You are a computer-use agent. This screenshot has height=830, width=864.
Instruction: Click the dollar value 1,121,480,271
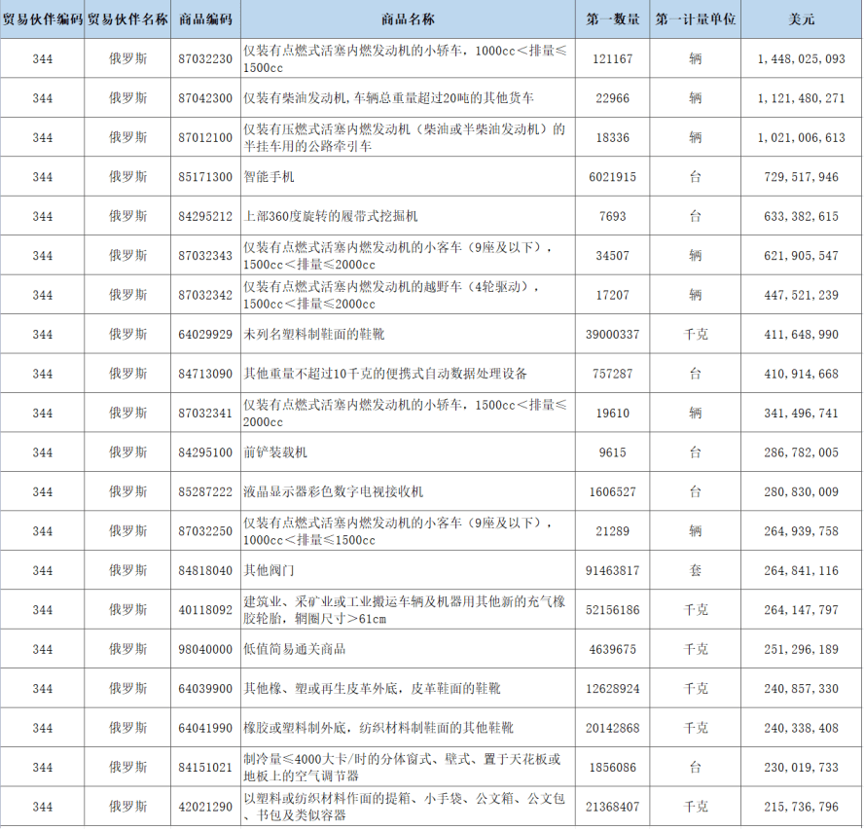pos(801,98)
